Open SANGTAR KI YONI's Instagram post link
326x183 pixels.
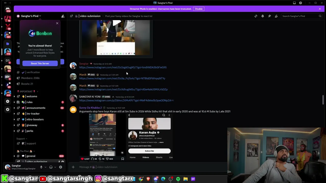126,100
